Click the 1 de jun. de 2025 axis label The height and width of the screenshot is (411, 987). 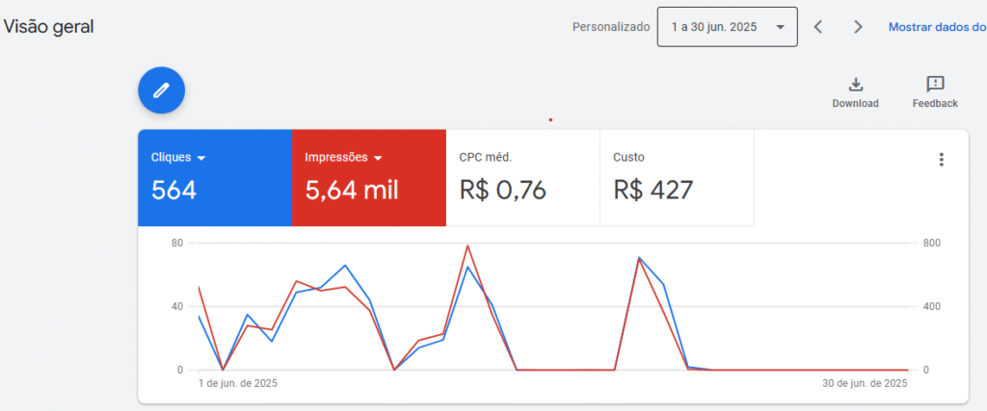pos(237,383)
